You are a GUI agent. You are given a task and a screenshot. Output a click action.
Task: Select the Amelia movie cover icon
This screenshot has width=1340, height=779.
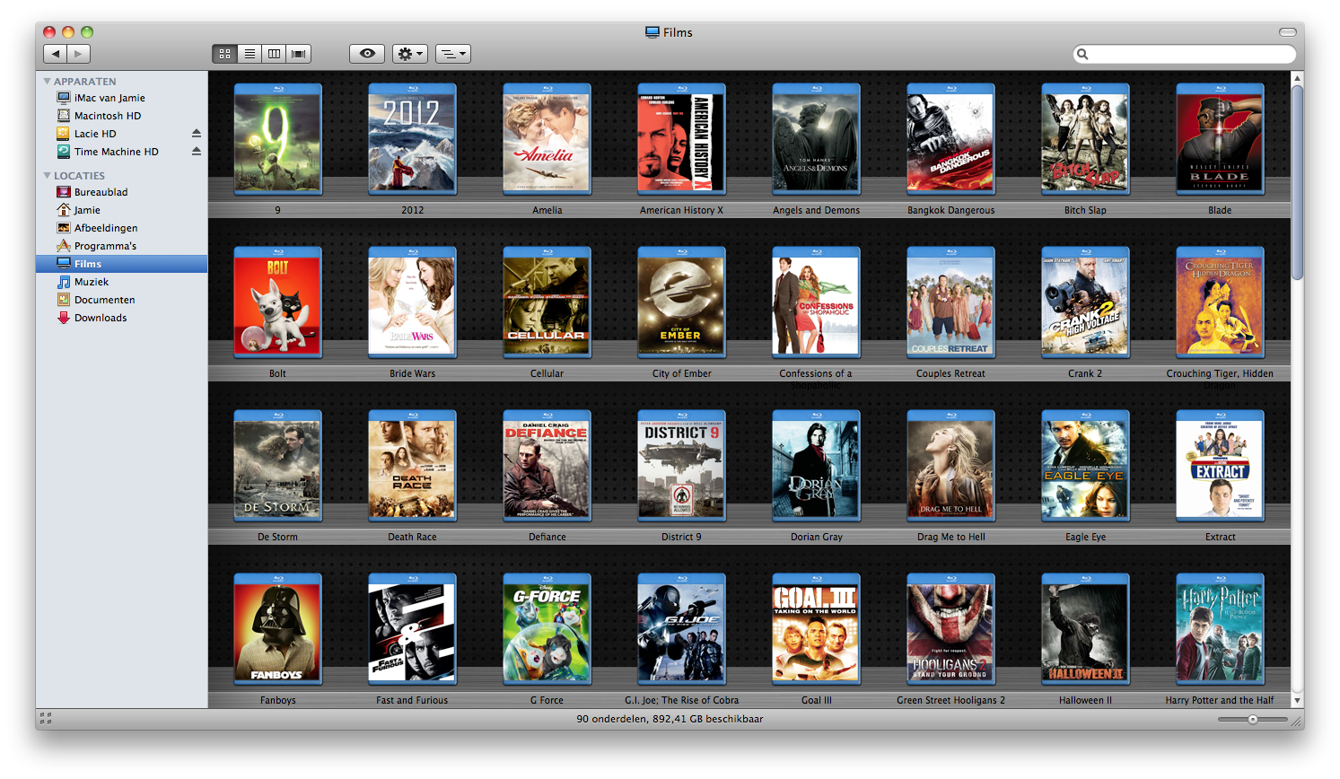point(547,139)
